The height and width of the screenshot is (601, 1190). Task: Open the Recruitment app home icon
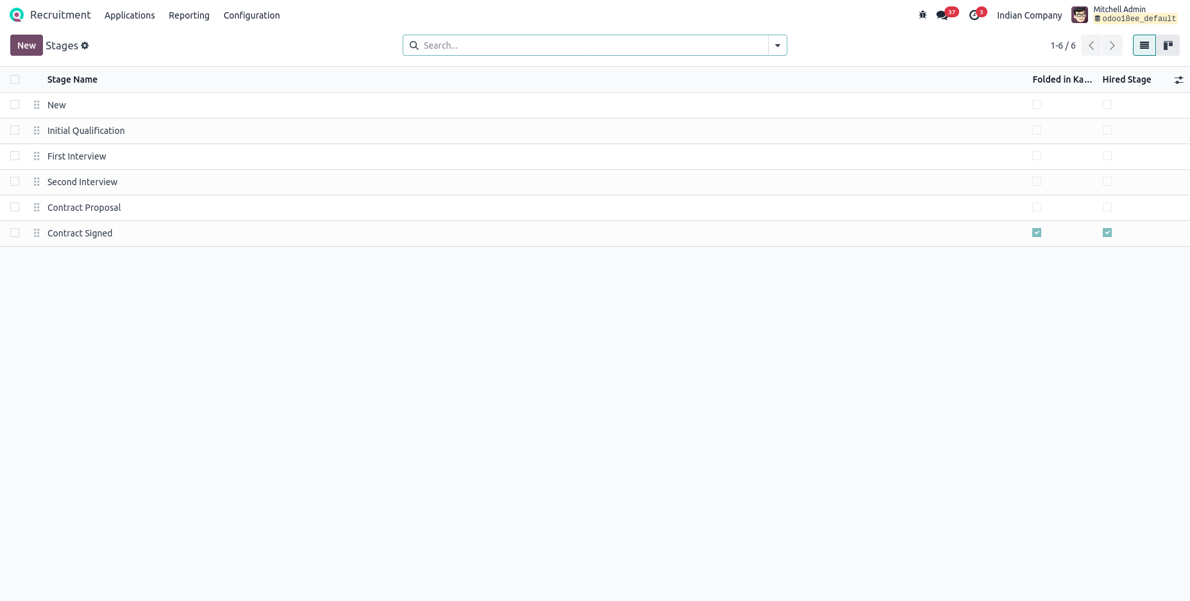pos(17,15)
